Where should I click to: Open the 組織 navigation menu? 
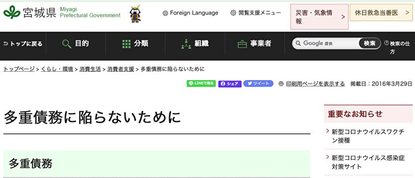(195, 44)
